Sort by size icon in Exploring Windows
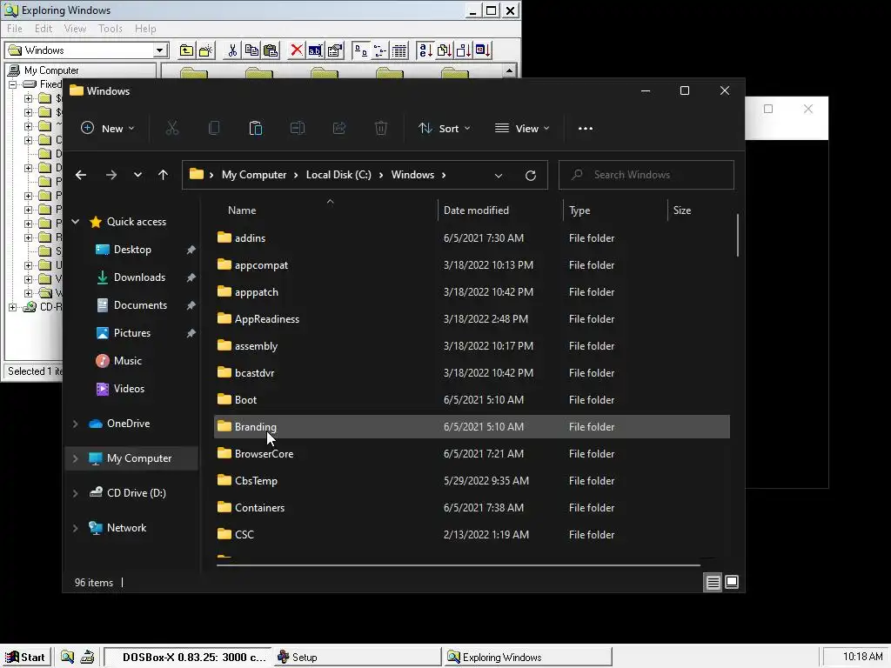891x668 pixels. [x=464, y=50]
